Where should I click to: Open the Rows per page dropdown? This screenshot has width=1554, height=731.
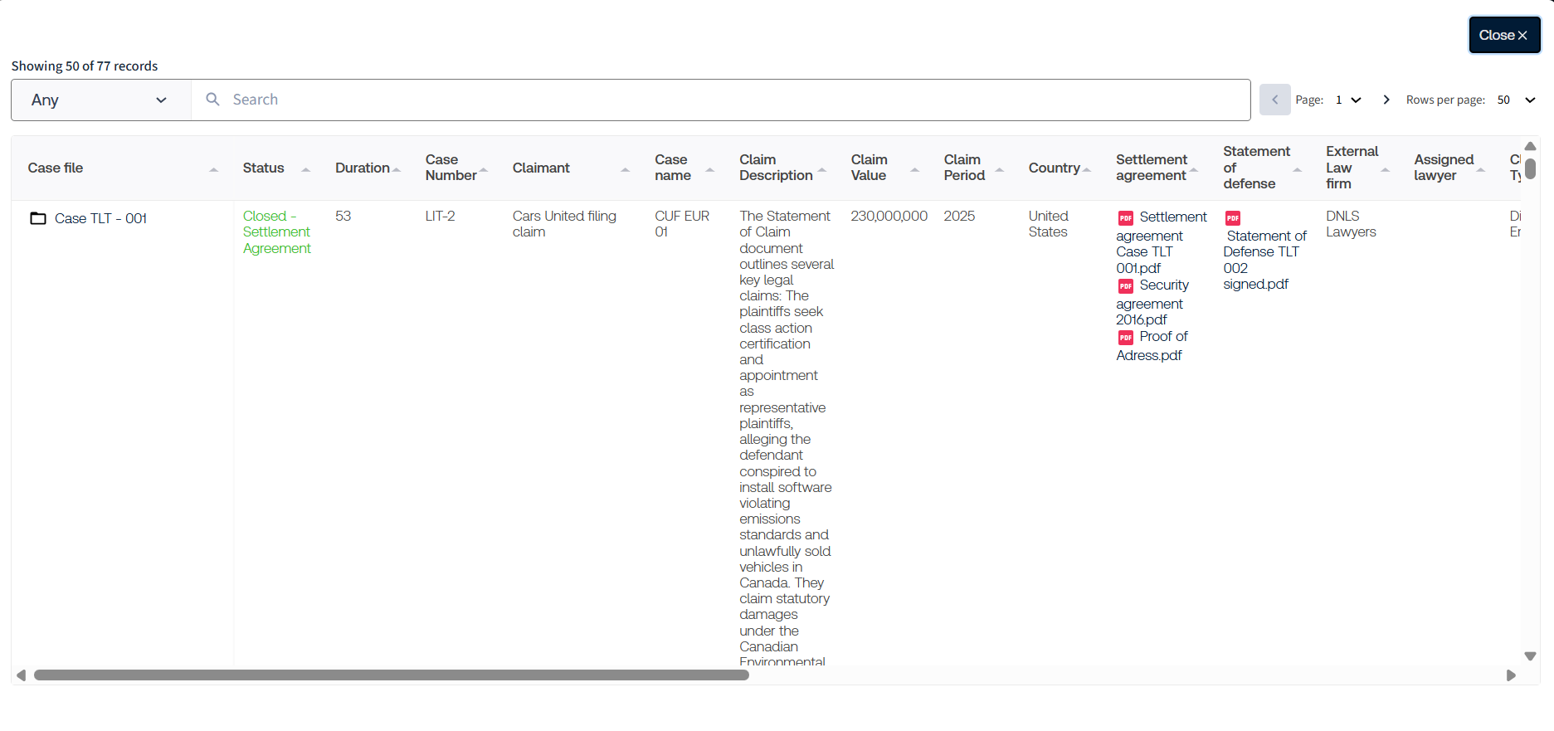[1517, 100]
